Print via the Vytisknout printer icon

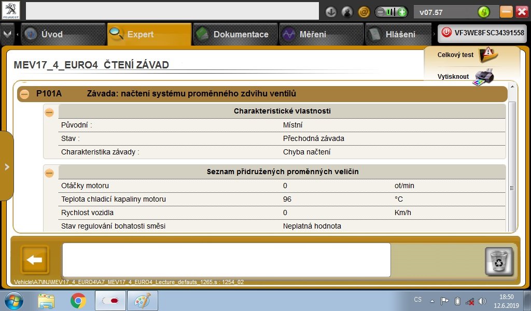(484, 77)
